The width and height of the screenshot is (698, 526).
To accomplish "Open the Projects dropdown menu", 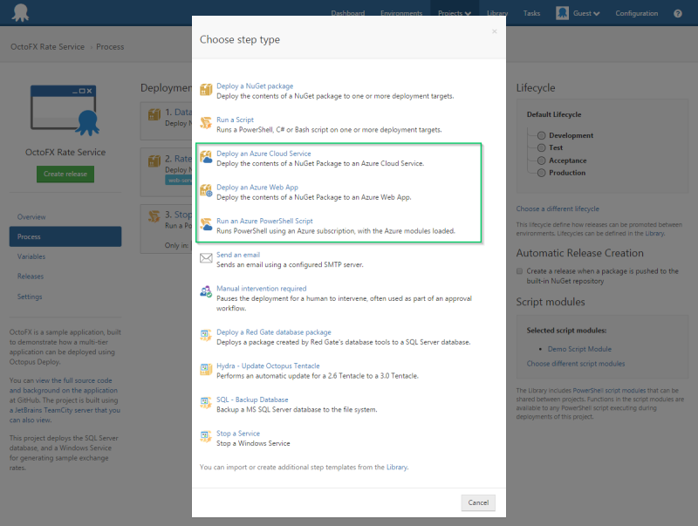I will (x=455, y=13).
